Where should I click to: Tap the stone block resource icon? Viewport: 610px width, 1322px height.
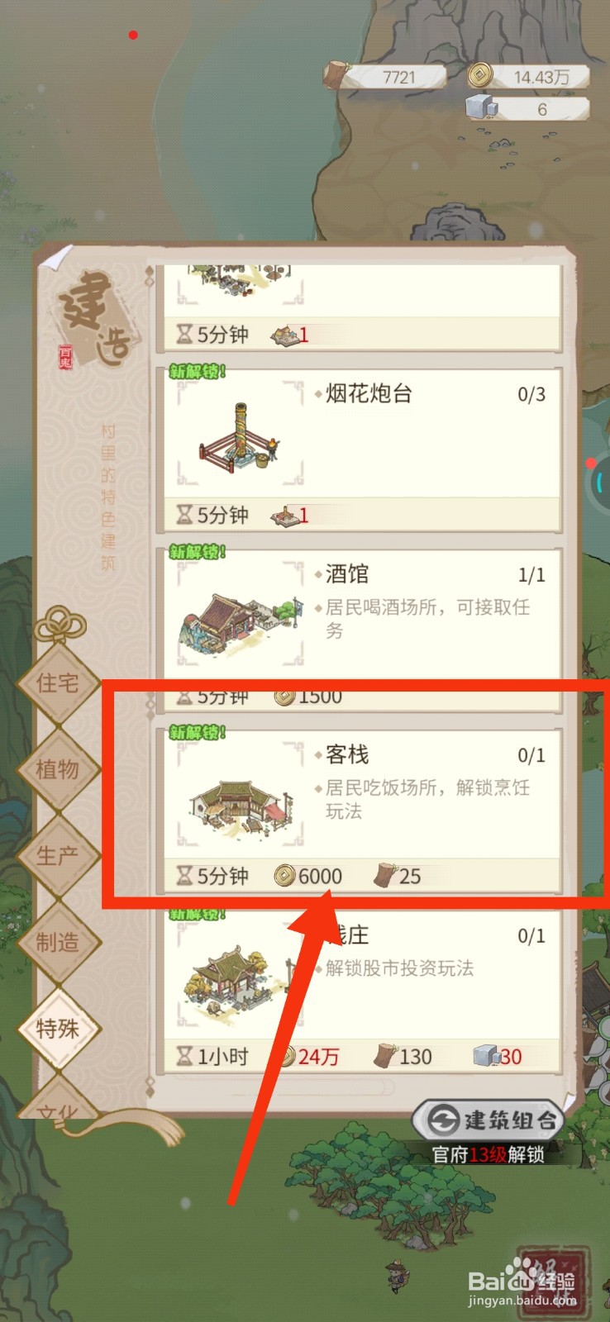tap(481, 107)
